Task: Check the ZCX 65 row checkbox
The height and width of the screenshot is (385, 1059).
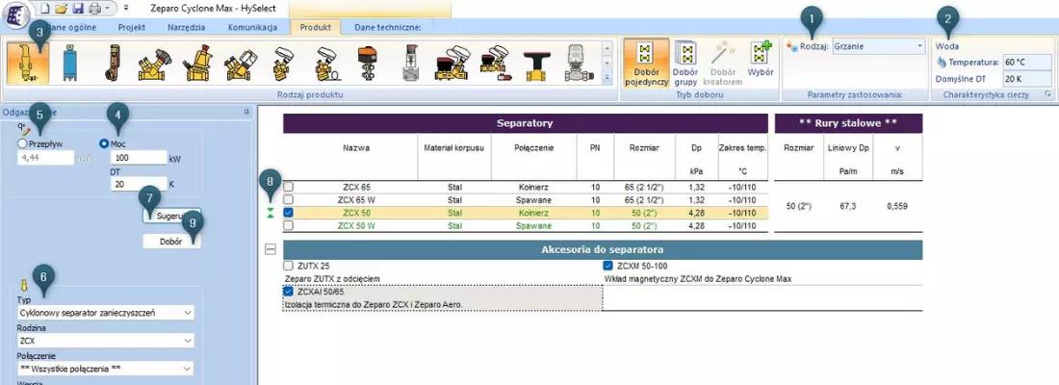Action: coord(289,187)
